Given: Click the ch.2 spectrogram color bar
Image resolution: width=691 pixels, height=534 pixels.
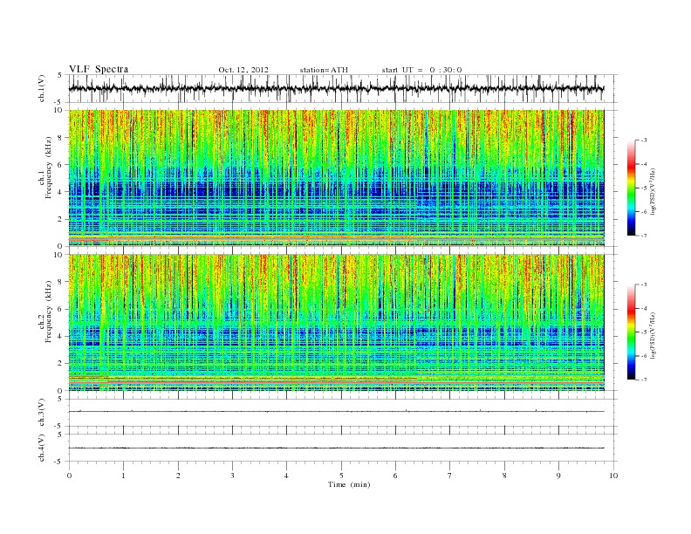Looking at the screenshot, I should 631,332.
